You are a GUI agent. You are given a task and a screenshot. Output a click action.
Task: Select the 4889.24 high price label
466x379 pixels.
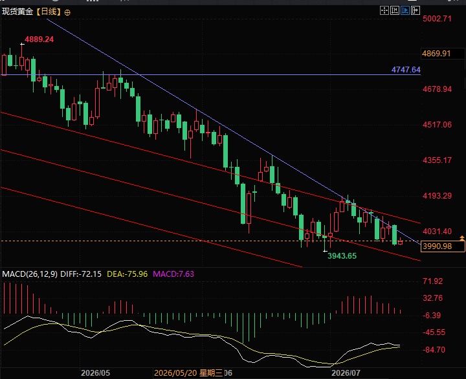pos(39,39)
